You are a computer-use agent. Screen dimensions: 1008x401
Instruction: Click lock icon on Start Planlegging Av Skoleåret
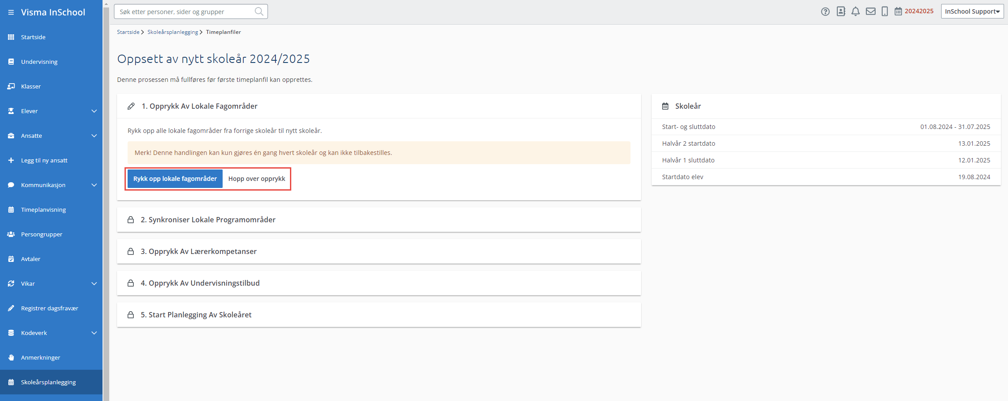[131, 315]
